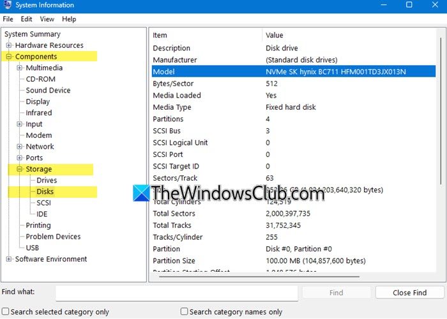447x319 pixels.
Task: Collapse the Storage tree node
Action: coord(20,170)
